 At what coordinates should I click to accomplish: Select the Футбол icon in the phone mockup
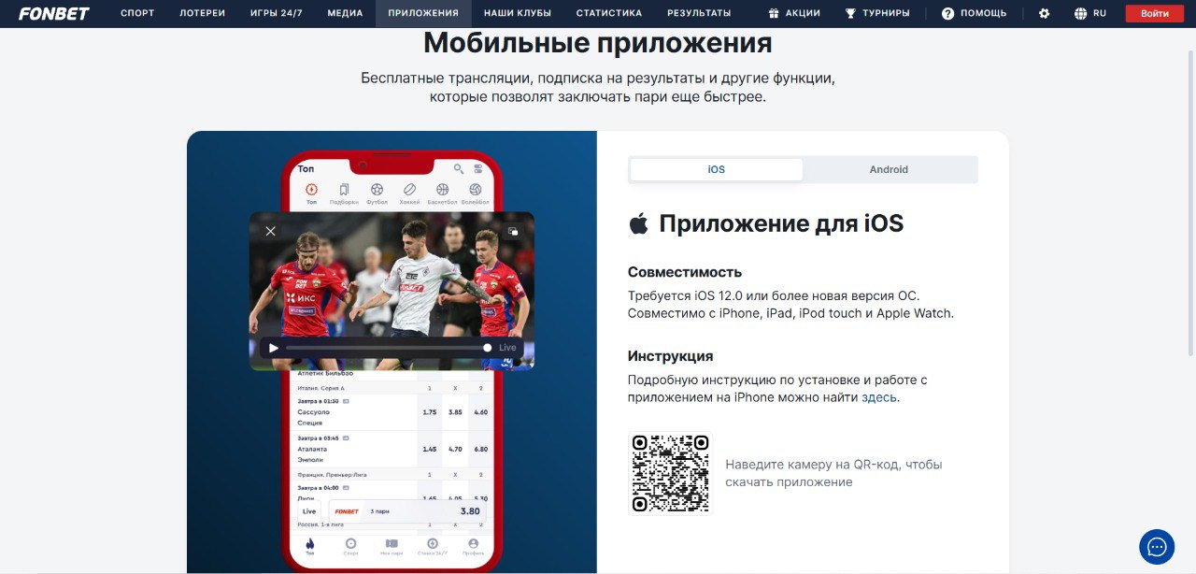377,194
